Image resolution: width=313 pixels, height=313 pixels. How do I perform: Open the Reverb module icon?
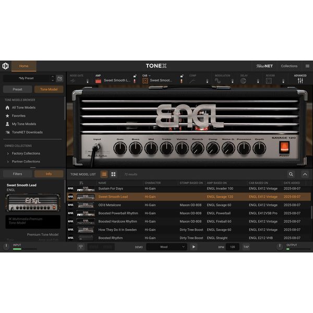[x=269, y=81]
